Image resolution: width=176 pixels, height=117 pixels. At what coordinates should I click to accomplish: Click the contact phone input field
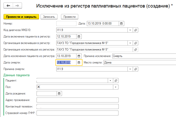point(77,106)
